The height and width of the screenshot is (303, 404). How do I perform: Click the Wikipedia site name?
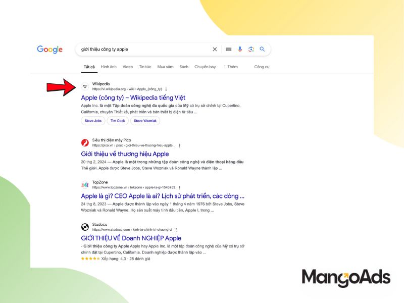tap(101, 84)
